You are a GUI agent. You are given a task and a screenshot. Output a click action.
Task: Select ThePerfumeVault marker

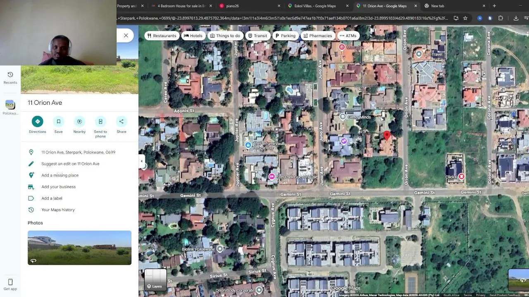[248, 145]
